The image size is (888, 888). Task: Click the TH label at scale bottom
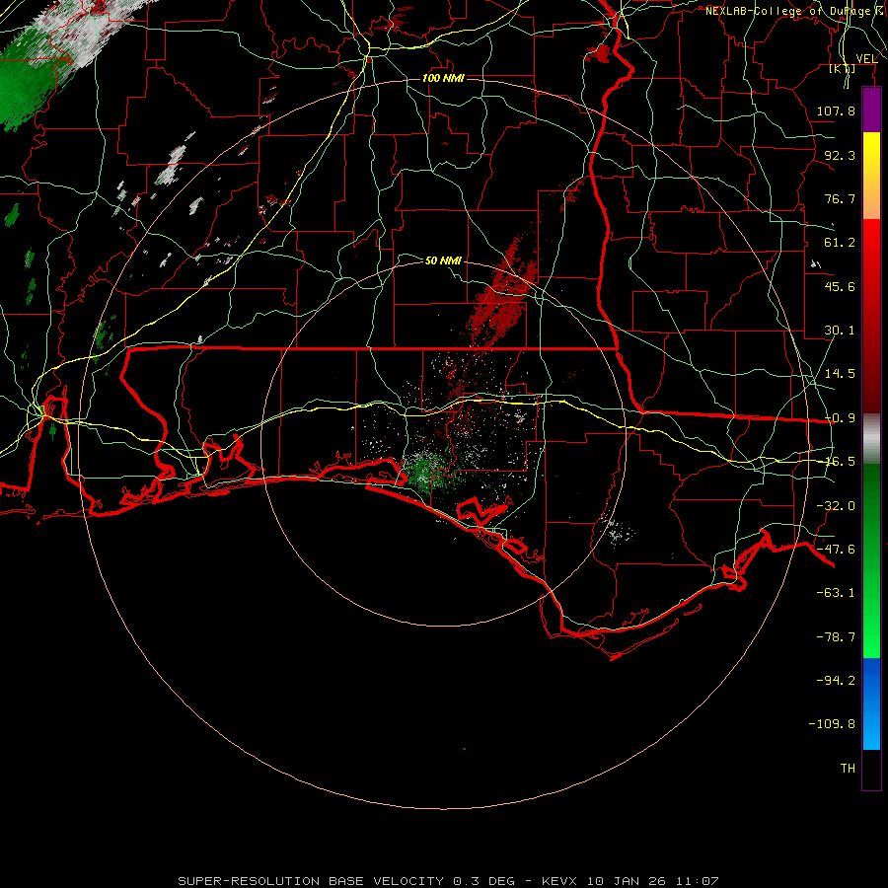coord(848,768)
